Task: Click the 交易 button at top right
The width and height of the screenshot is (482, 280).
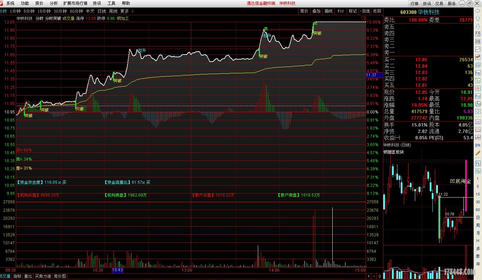Action: 439,3
